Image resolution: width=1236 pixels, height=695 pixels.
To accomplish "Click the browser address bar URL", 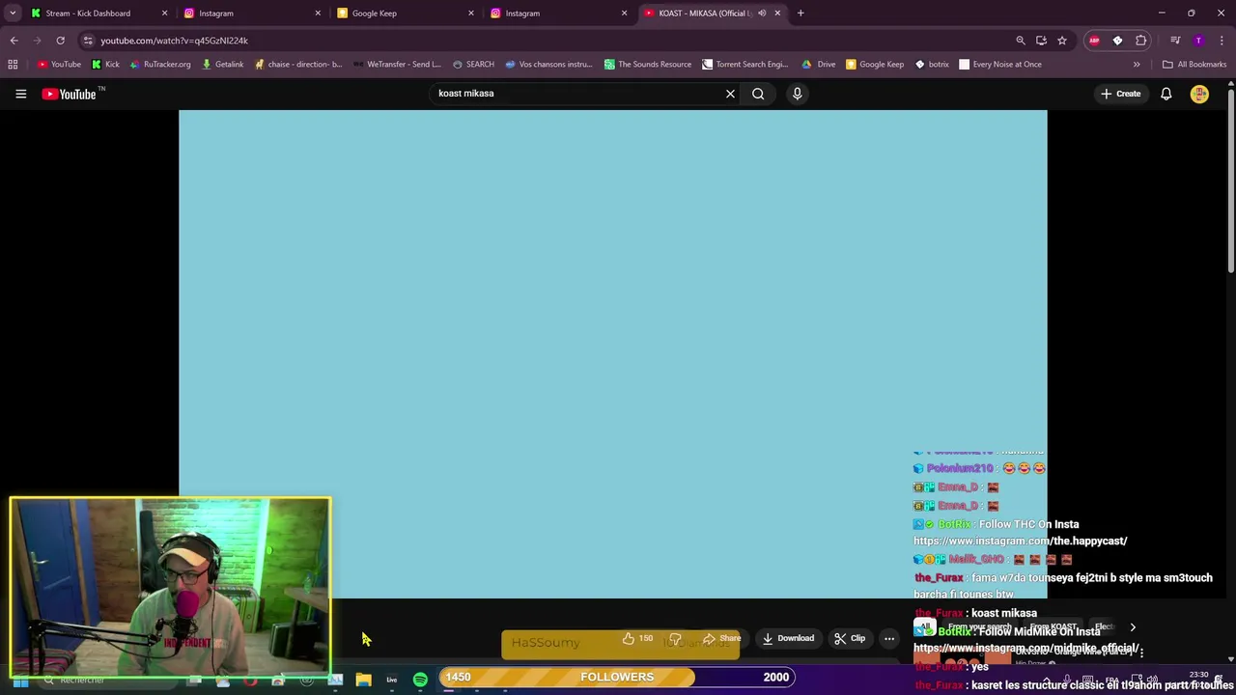I will (x=174, y=41).
